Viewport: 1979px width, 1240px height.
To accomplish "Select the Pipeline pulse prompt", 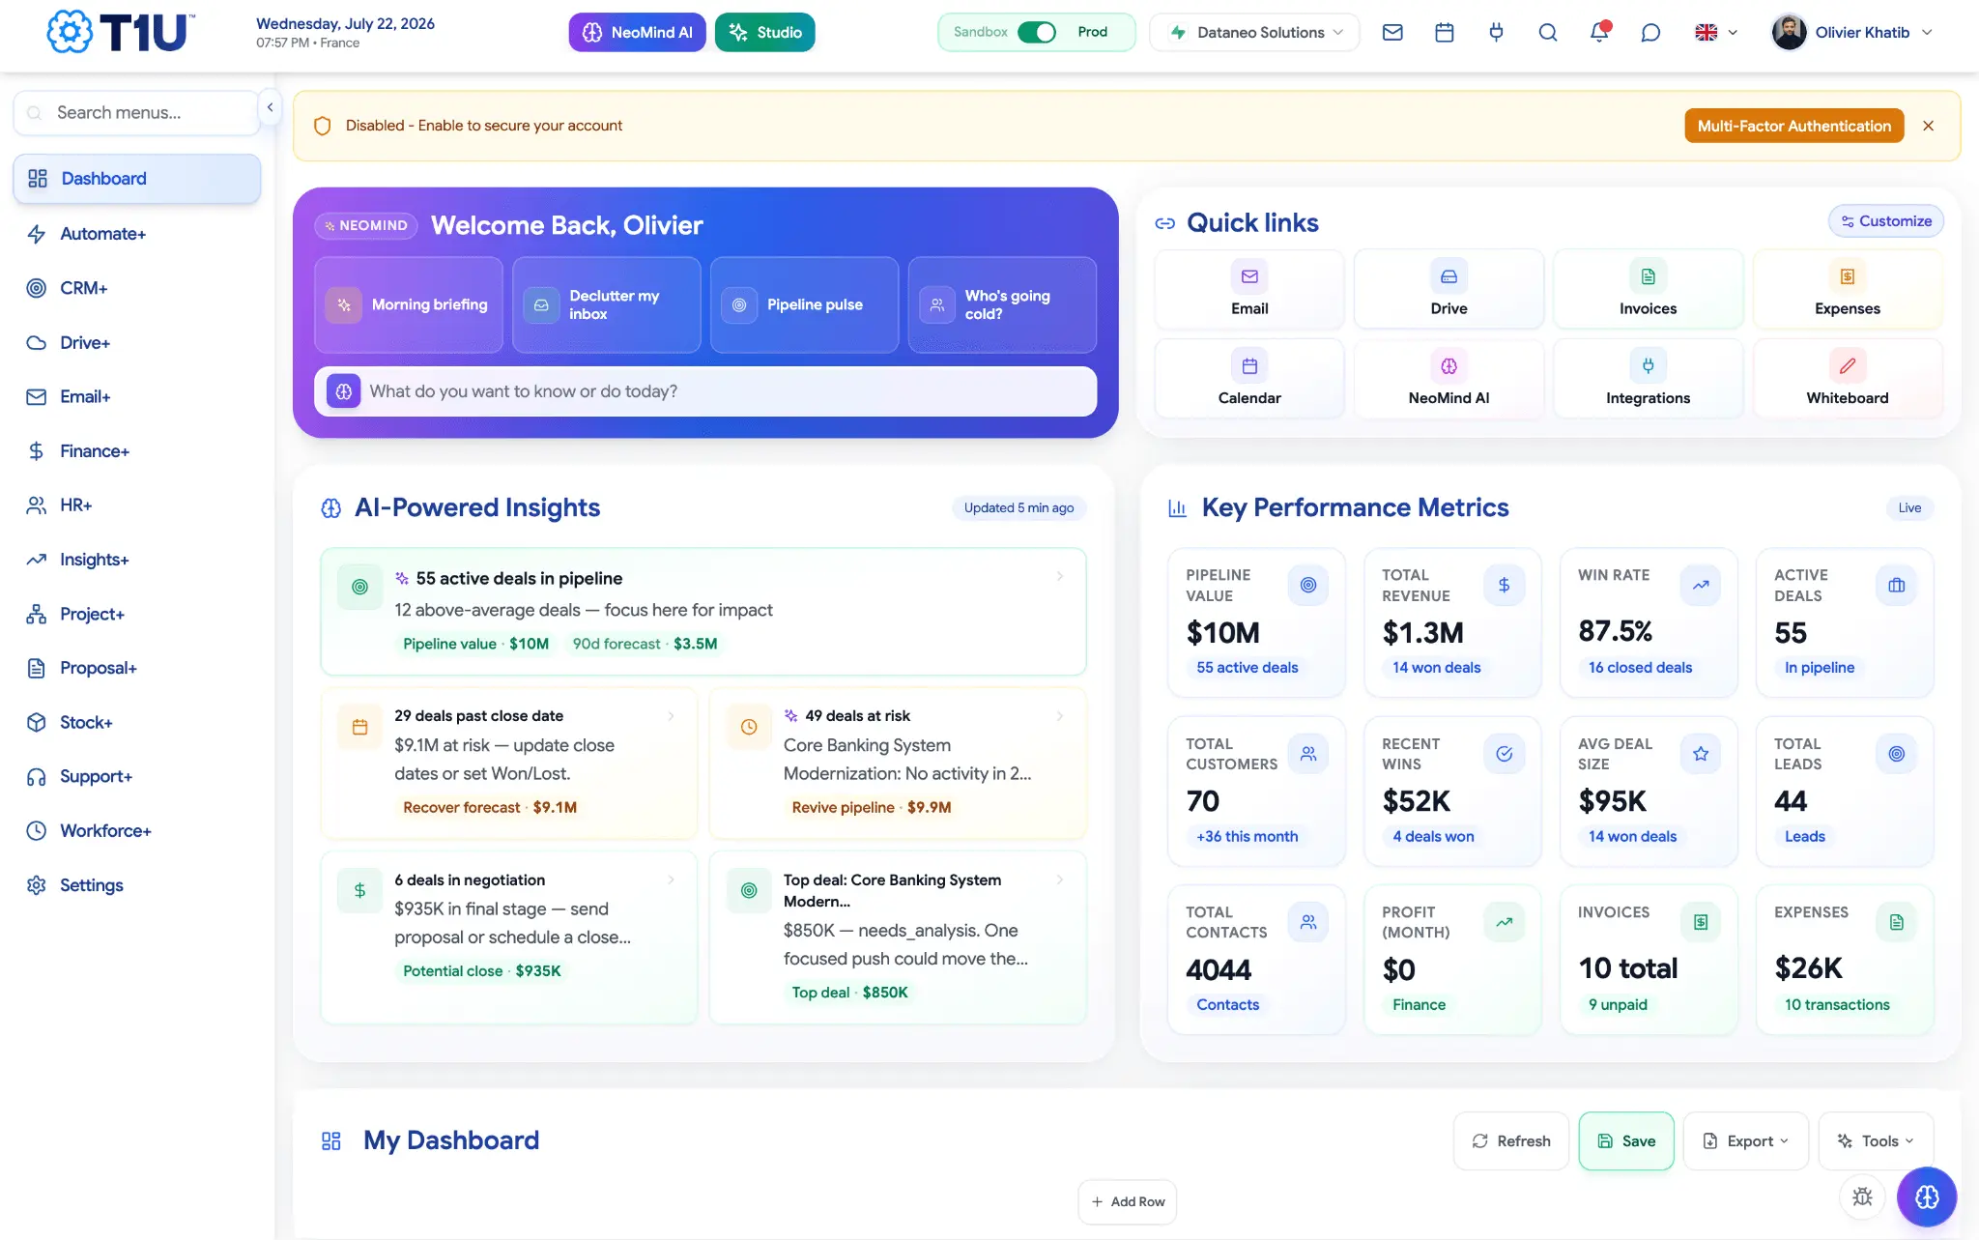I will pyautogui.click(x=804, y=304).
